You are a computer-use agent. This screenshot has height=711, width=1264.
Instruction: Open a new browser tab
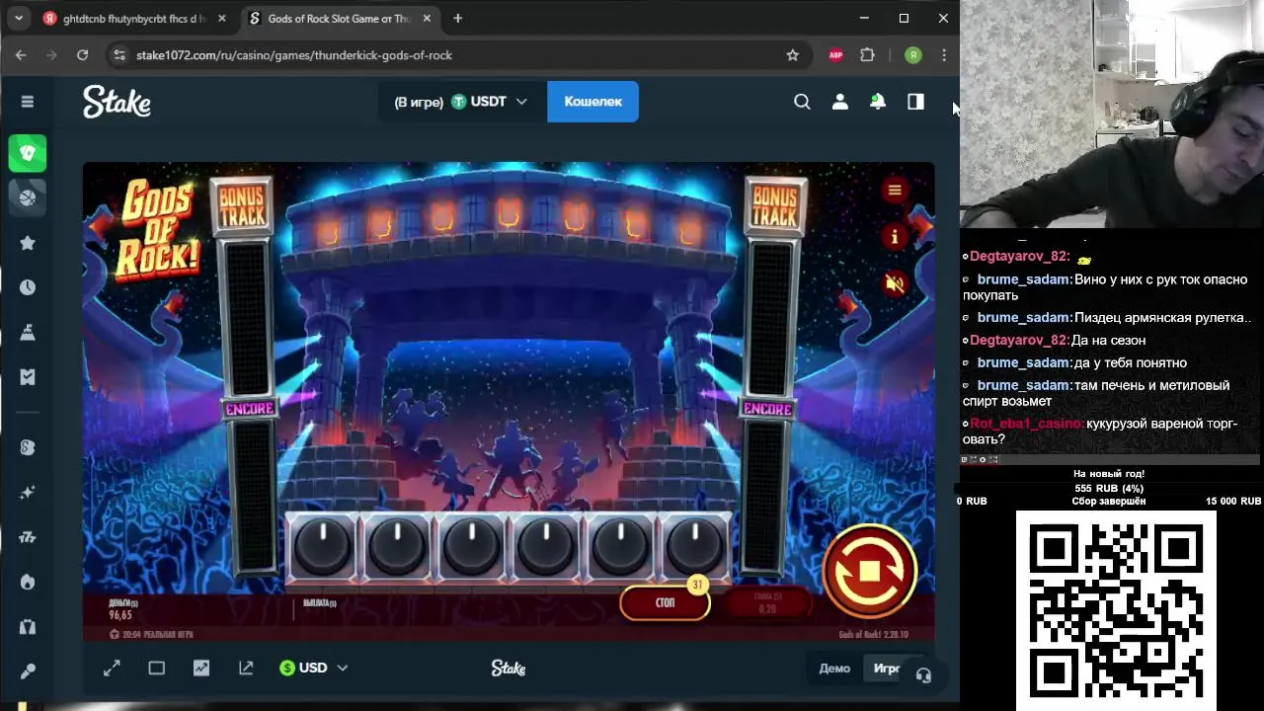457,19
